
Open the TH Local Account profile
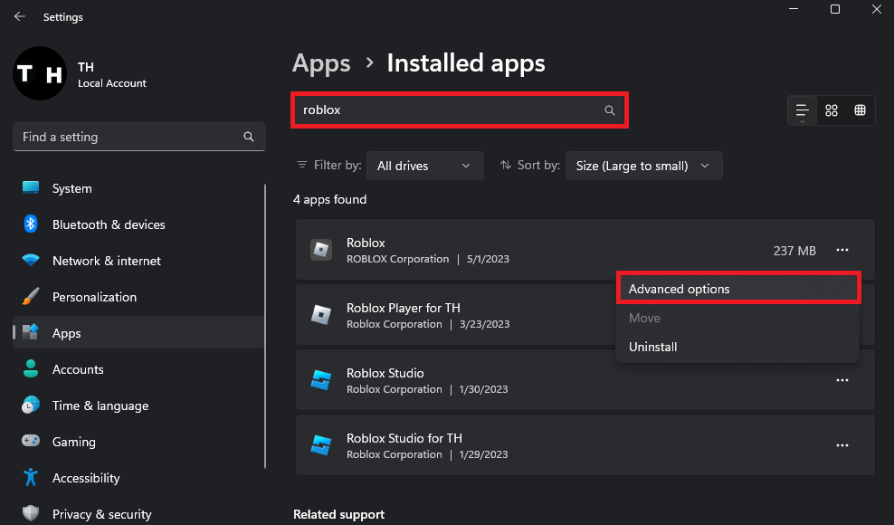coord(80,73)
